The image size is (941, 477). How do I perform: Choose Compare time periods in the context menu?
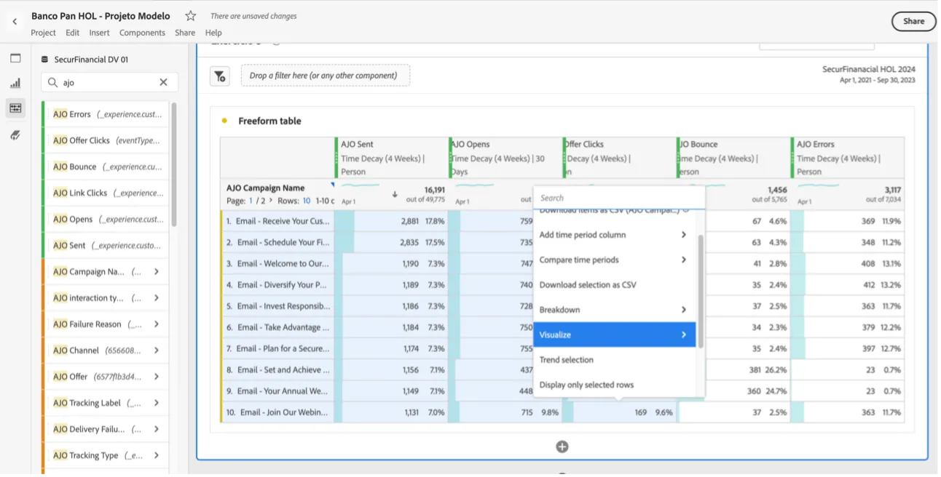[x=615, y=260]
